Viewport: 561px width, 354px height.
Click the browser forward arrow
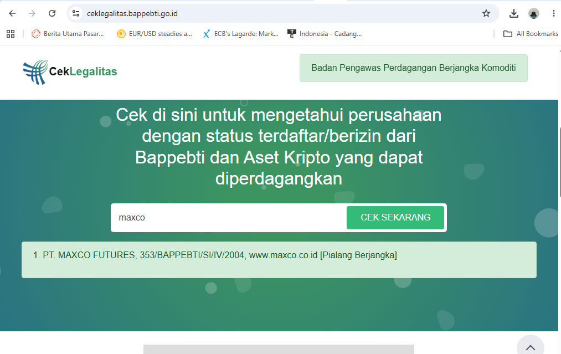32,14
